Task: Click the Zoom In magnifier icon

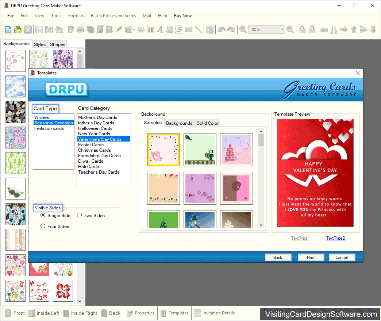Action: pyautogui.click(x=243, y=30)
